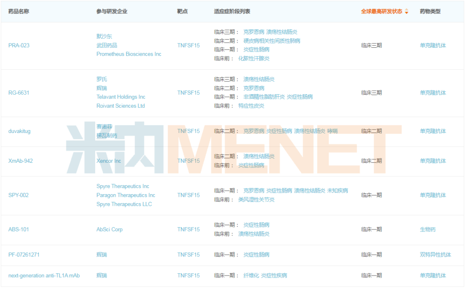Click 单克隆抗体 type in XmAb-942 row
This screenshot has height=288, width=465.
[433, 161]
